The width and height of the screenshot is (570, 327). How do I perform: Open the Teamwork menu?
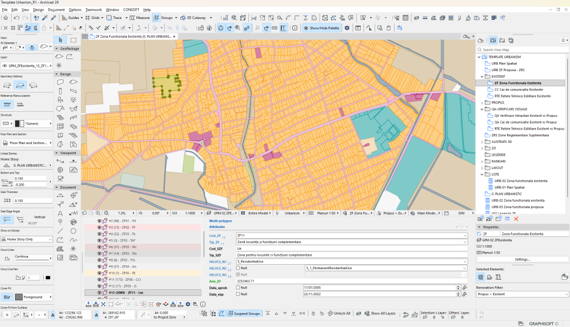[x=94, y=10]
